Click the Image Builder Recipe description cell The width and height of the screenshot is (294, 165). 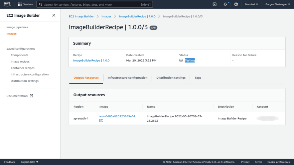tap(232, 118)
